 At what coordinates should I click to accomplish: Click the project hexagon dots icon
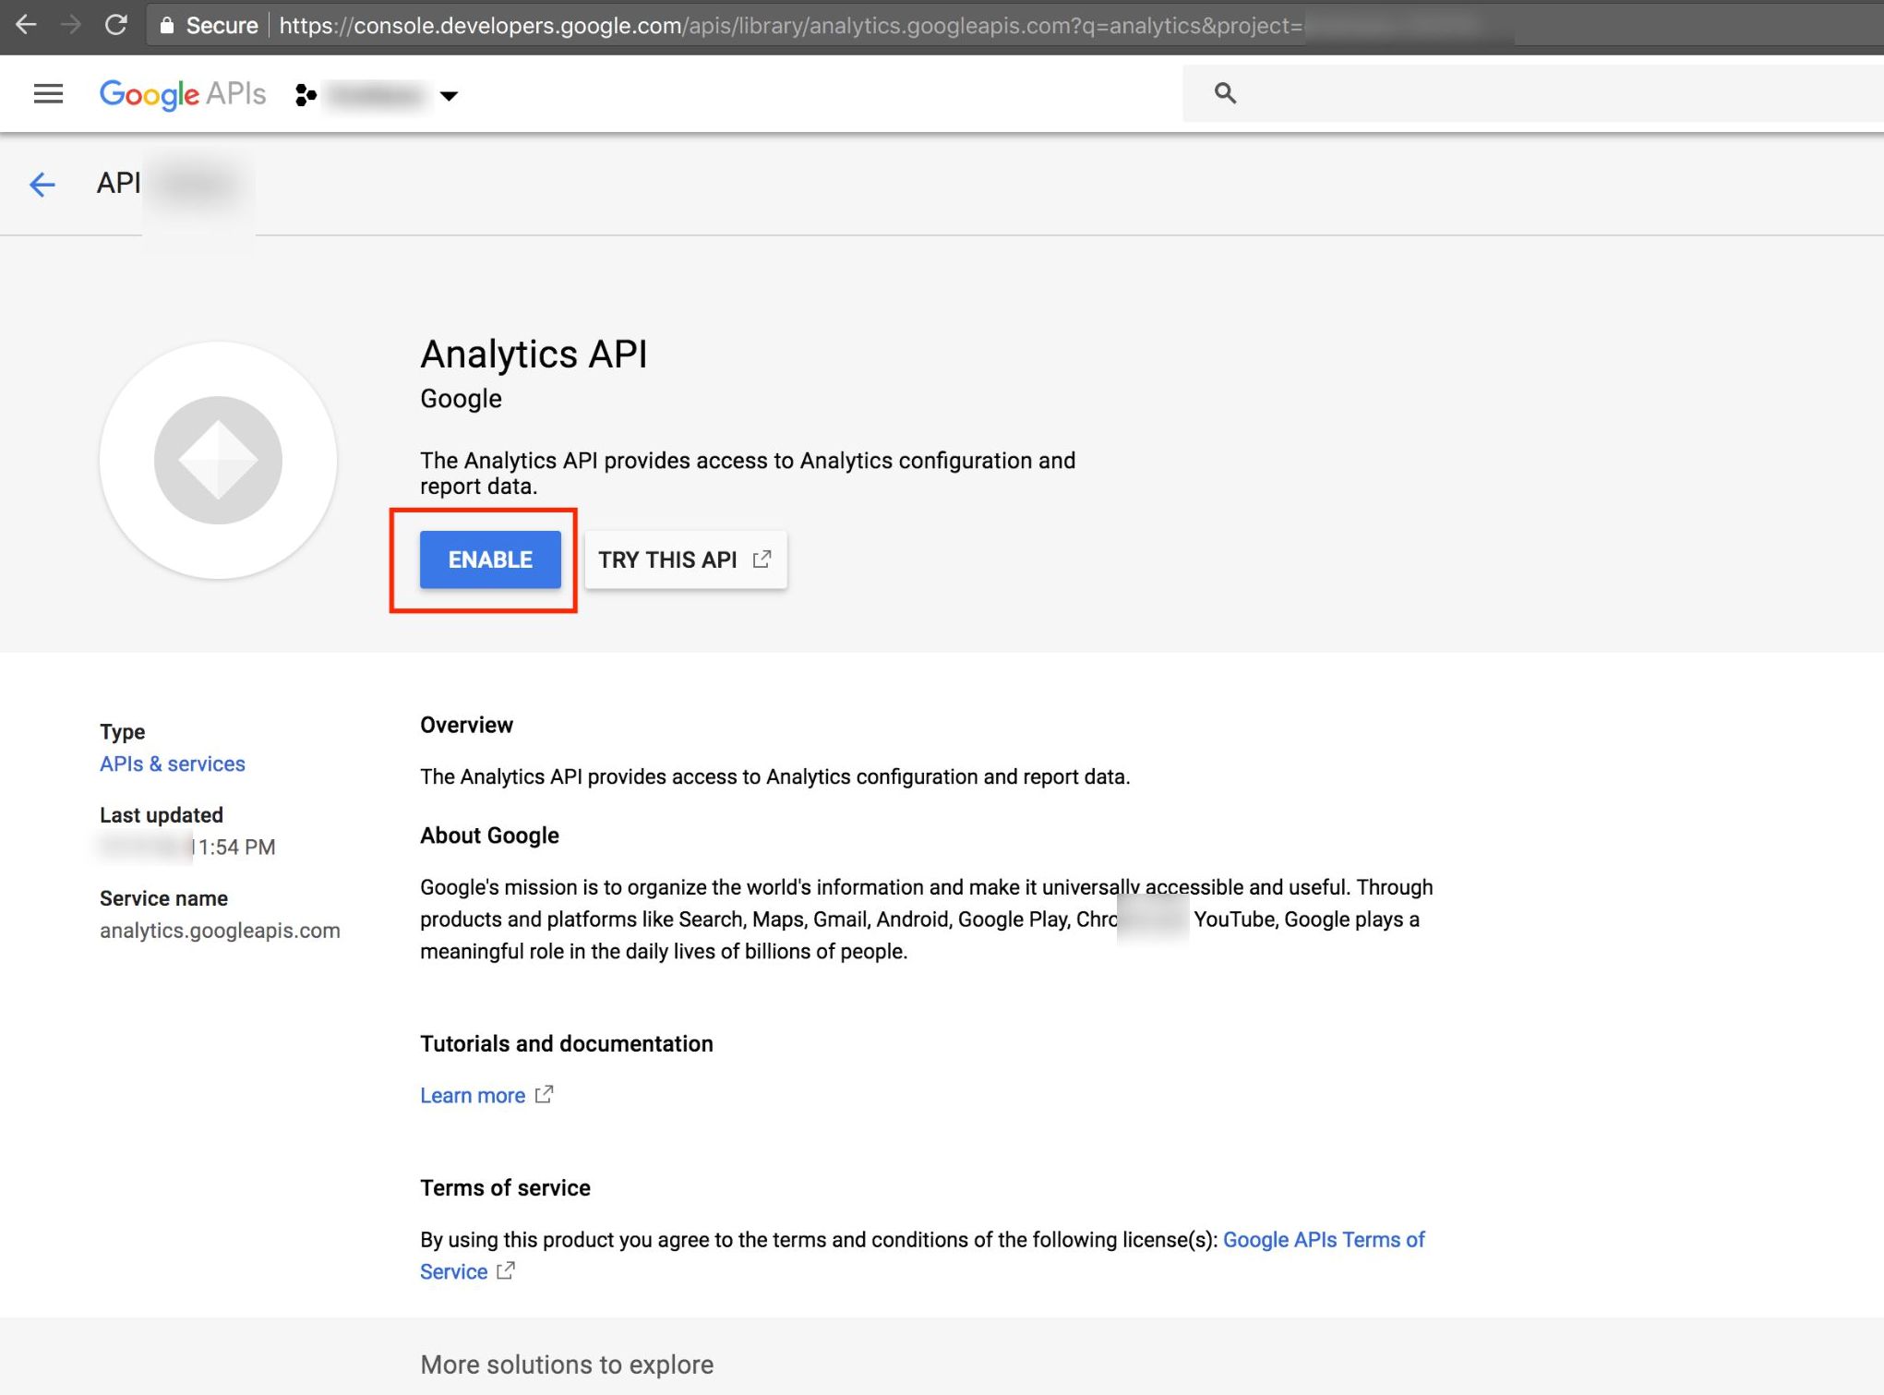tap(306, 95)
